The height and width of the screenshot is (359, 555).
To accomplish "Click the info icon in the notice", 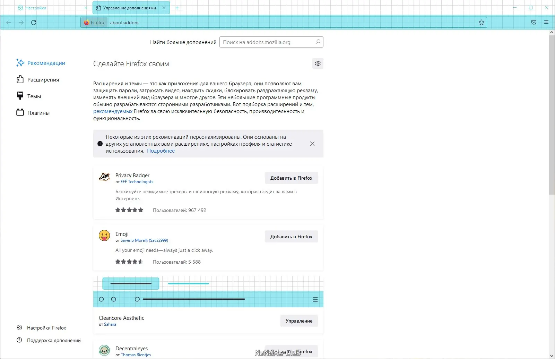I will (100, 144).
